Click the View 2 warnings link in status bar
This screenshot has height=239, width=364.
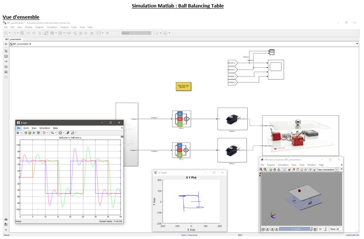click(189, 235)
